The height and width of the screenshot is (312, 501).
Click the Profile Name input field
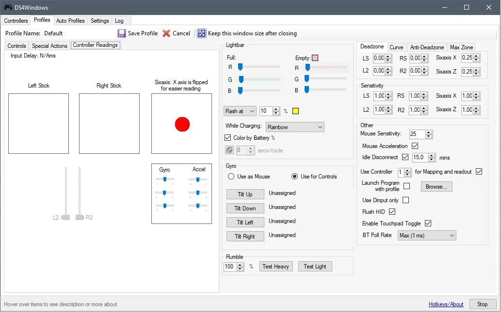point(79,33)
